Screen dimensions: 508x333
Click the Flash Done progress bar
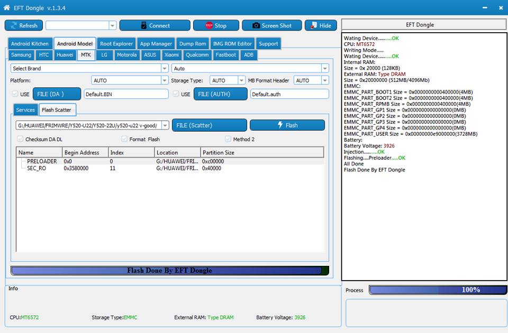pos(170,271)
